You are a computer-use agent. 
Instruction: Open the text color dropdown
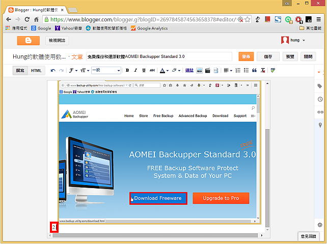pyautogui.click(x=164, y=70)
